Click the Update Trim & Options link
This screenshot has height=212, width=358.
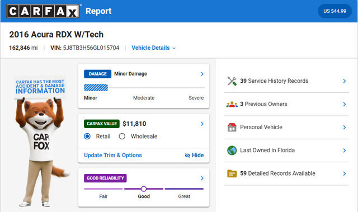(113, 156)
